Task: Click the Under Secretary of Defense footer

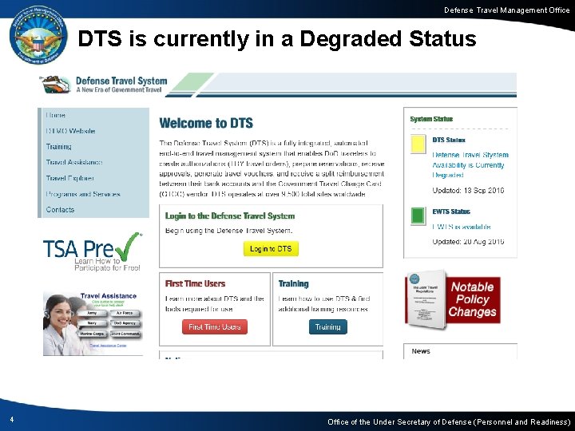Action: pyautogui.click(x=449, y=422)
